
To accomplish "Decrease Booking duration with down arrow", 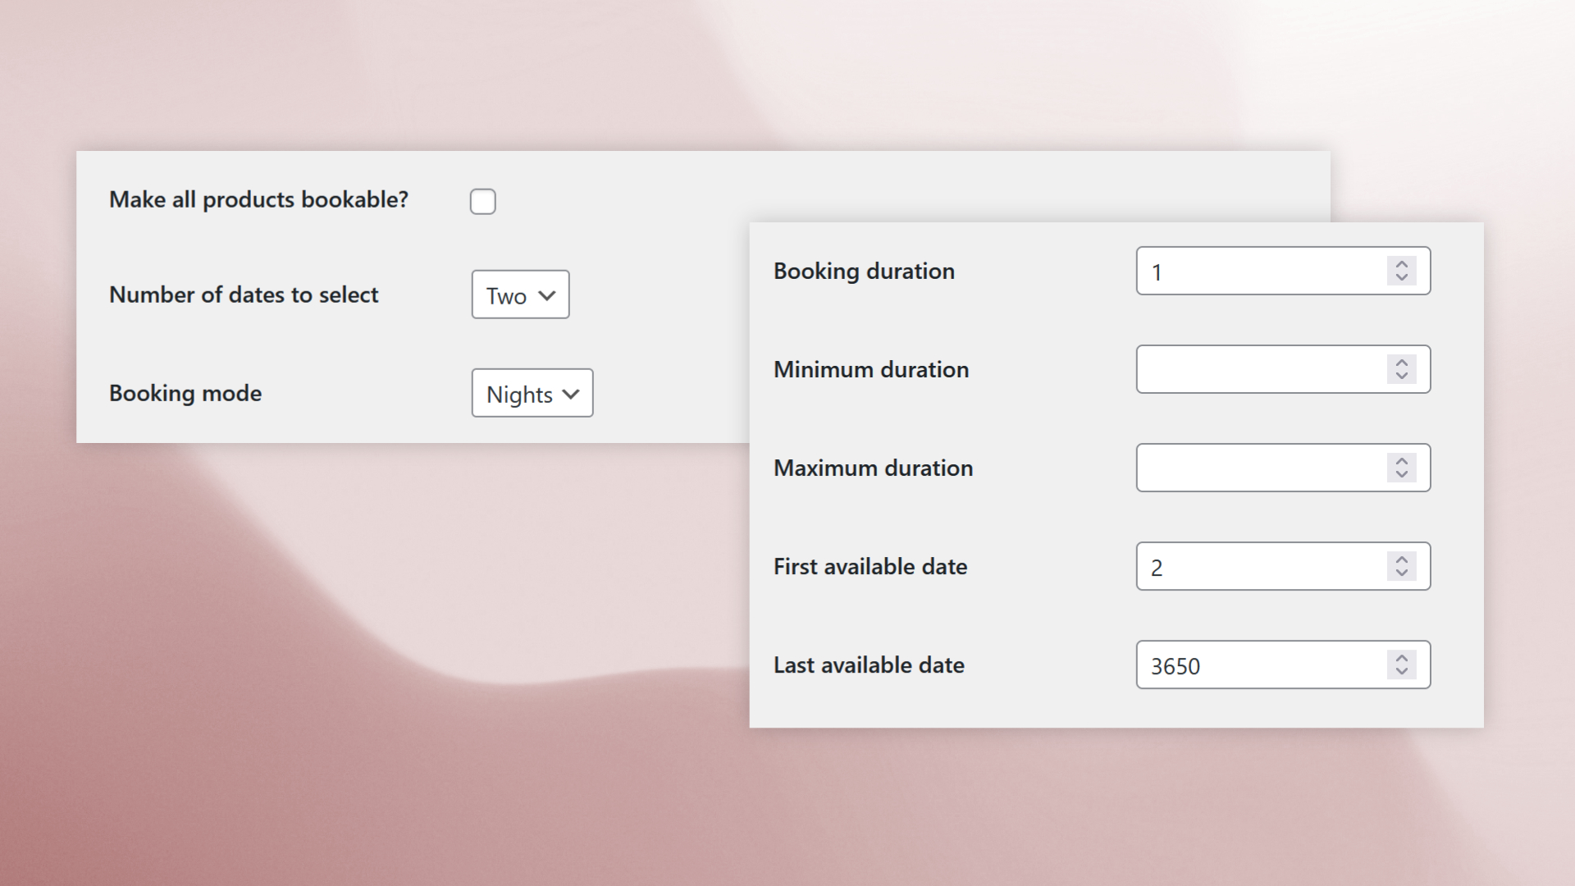I will click(x=1401, y=277).
